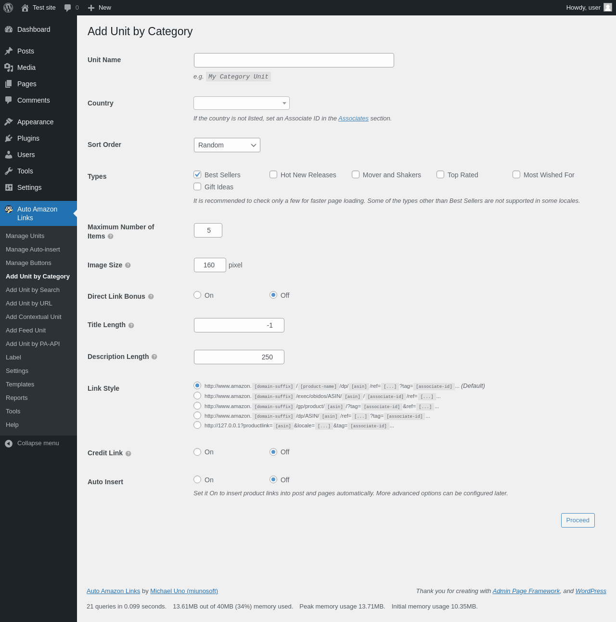Uncheck the Best Sellers checkbox
This screenshot has width=616, height=622.
point(197,174)
